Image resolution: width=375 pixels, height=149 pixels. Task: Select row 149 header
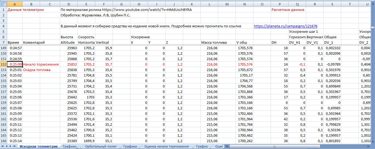click(3, 48)
